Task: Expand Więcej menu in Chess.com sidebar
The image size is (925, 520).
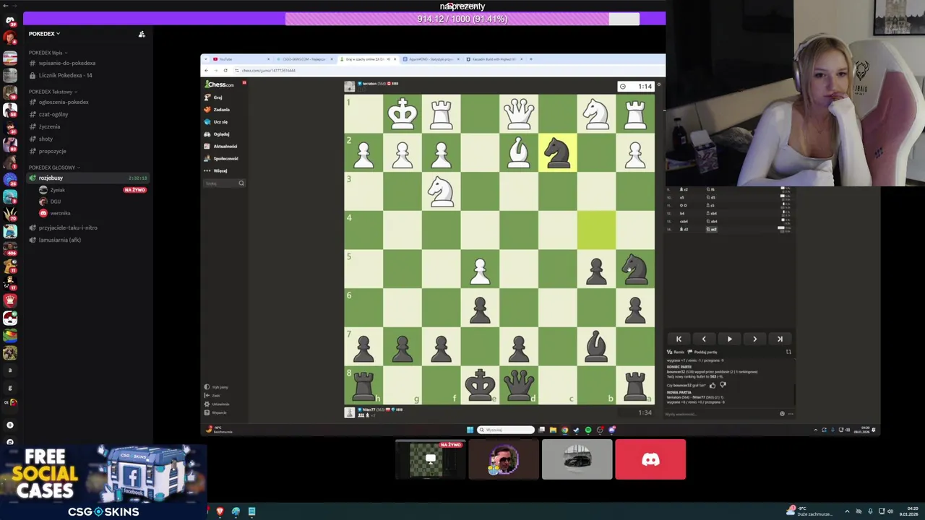Action: (220, 170)
